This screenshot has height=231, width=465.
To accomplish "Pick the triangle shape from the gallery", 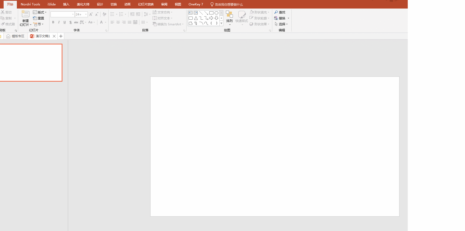I will click(196, 18).
